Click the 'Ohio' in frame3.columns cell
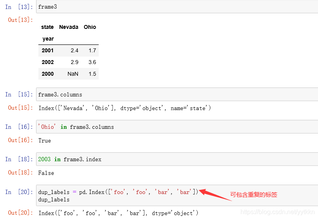318x219 pixels. pyautogui.click(x=177, y=127)
